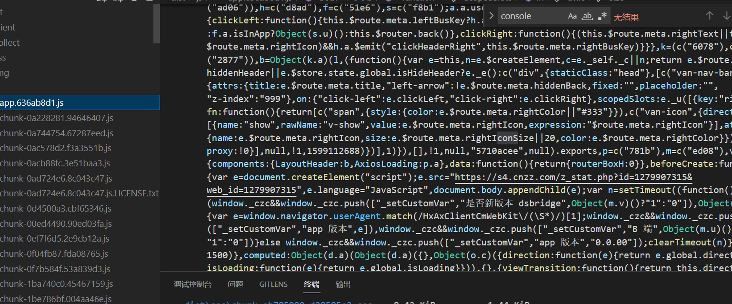Open the 调试控制台 debug console
The width and height of the screenshot is (732, 304).
pyautogui.click(x=192, y=284)
